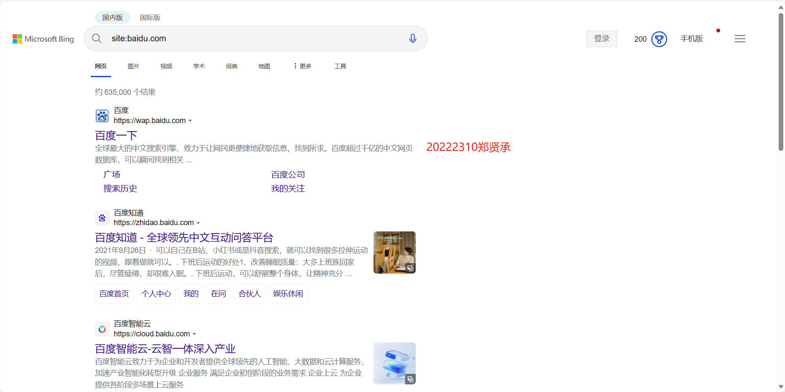Screen dimensions: 785x392
Task: Click the https://zhidao.baidu.com URL text
Action: pyautogui.click(x=154, y=223)
